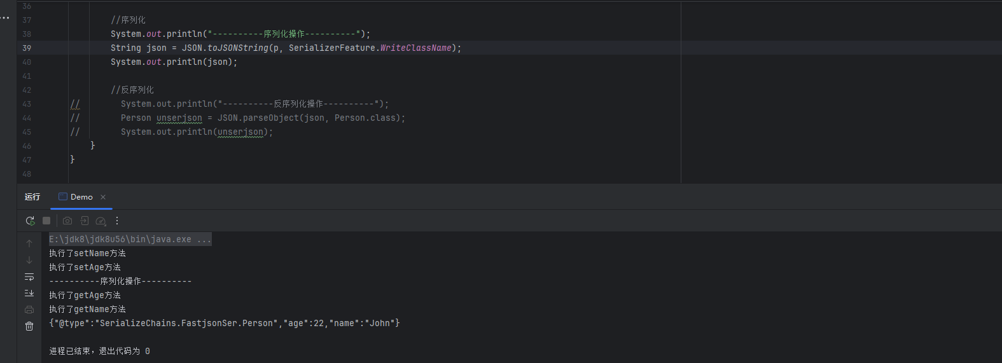Screen dimensions: 1002x363
Task: Close the Demo run tab
Action: (x=103, y=197)
